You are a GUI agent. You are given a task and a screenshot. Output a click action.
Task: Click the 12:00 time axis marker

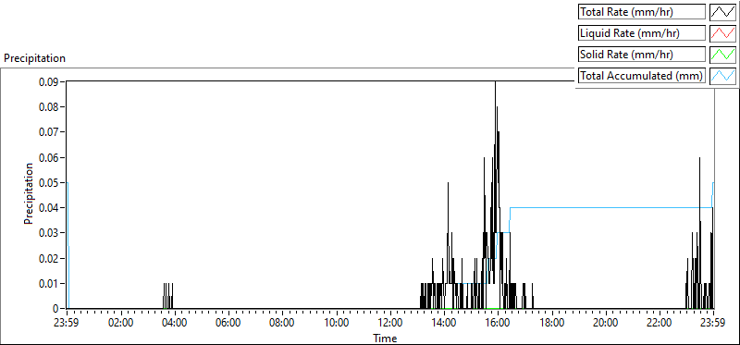pos(390,324)
